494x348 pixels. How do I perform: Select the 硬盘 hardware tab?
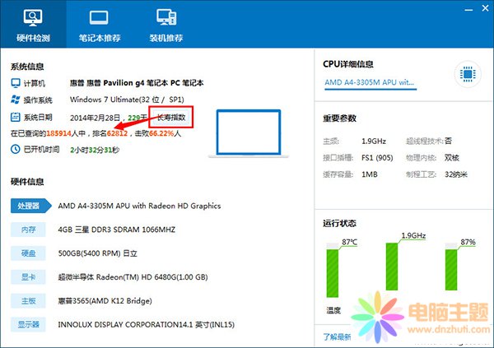[30, 254]
